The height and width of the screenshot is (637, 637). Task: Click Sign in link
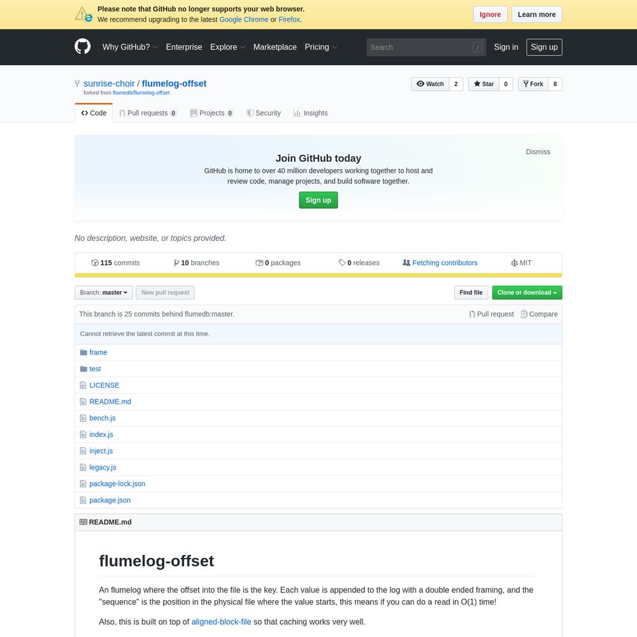coord(506,47)
